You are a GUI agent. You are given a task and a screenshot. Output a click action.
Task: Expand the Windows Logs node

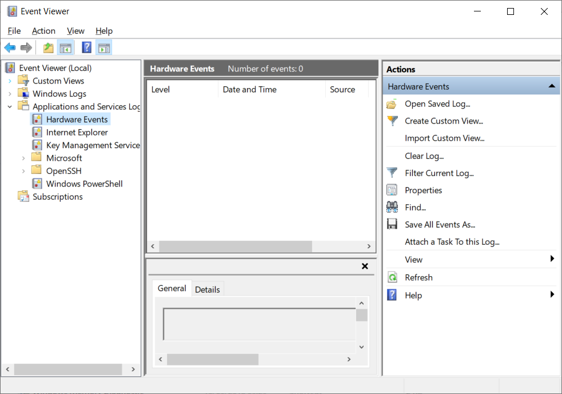(x=10, y=94)
